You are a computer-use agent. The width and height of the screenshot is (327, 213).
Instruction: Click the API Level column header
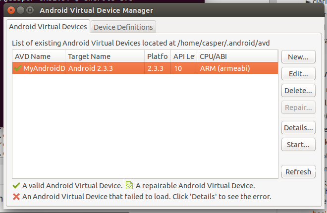click(183, 56)
